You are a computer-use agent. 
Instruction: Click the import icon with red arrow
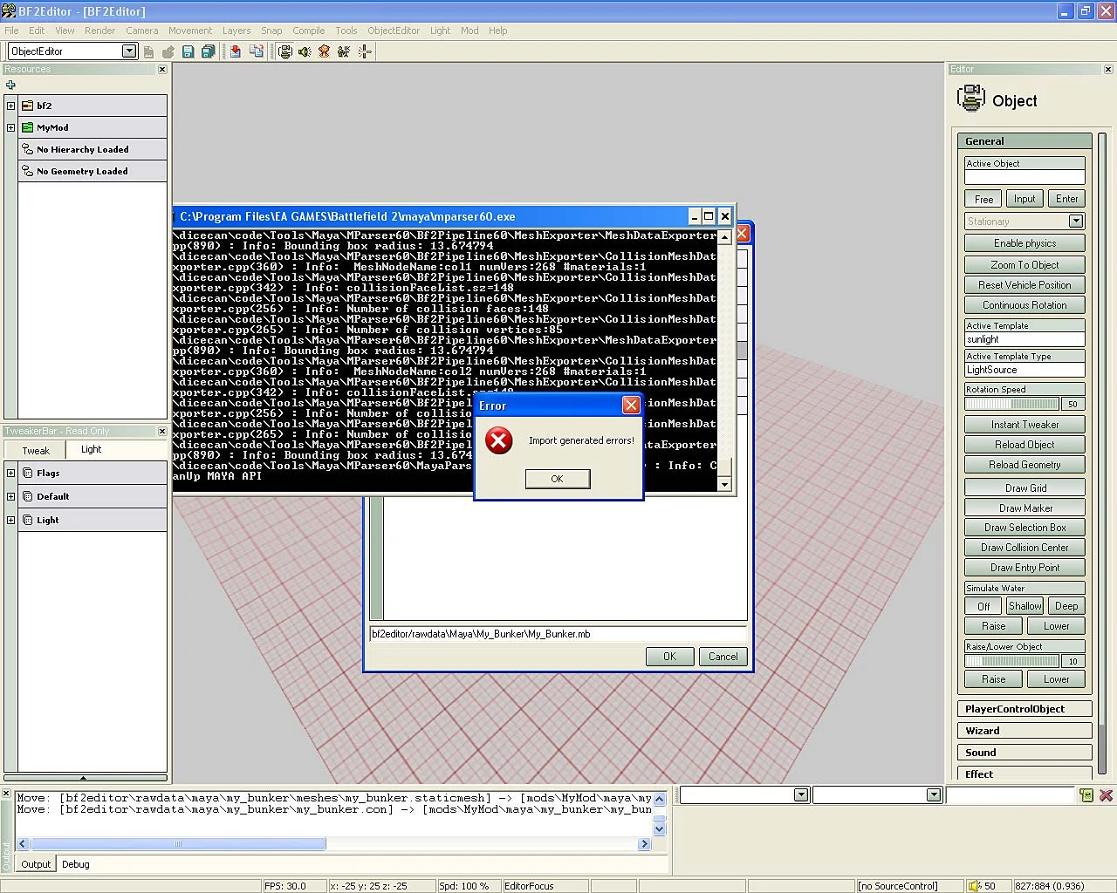[x=236, y=52]
